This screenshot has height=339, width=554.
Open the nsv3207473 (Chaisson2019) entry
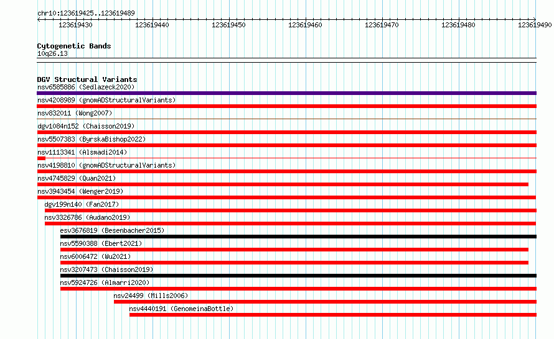(x=106, y=269)
